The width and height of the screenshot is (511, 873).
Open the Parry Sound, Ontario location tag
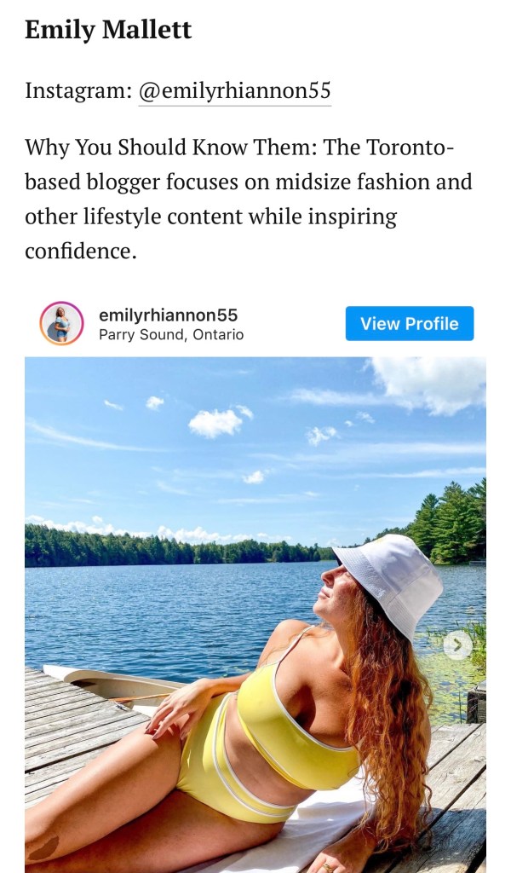[171, 335]
